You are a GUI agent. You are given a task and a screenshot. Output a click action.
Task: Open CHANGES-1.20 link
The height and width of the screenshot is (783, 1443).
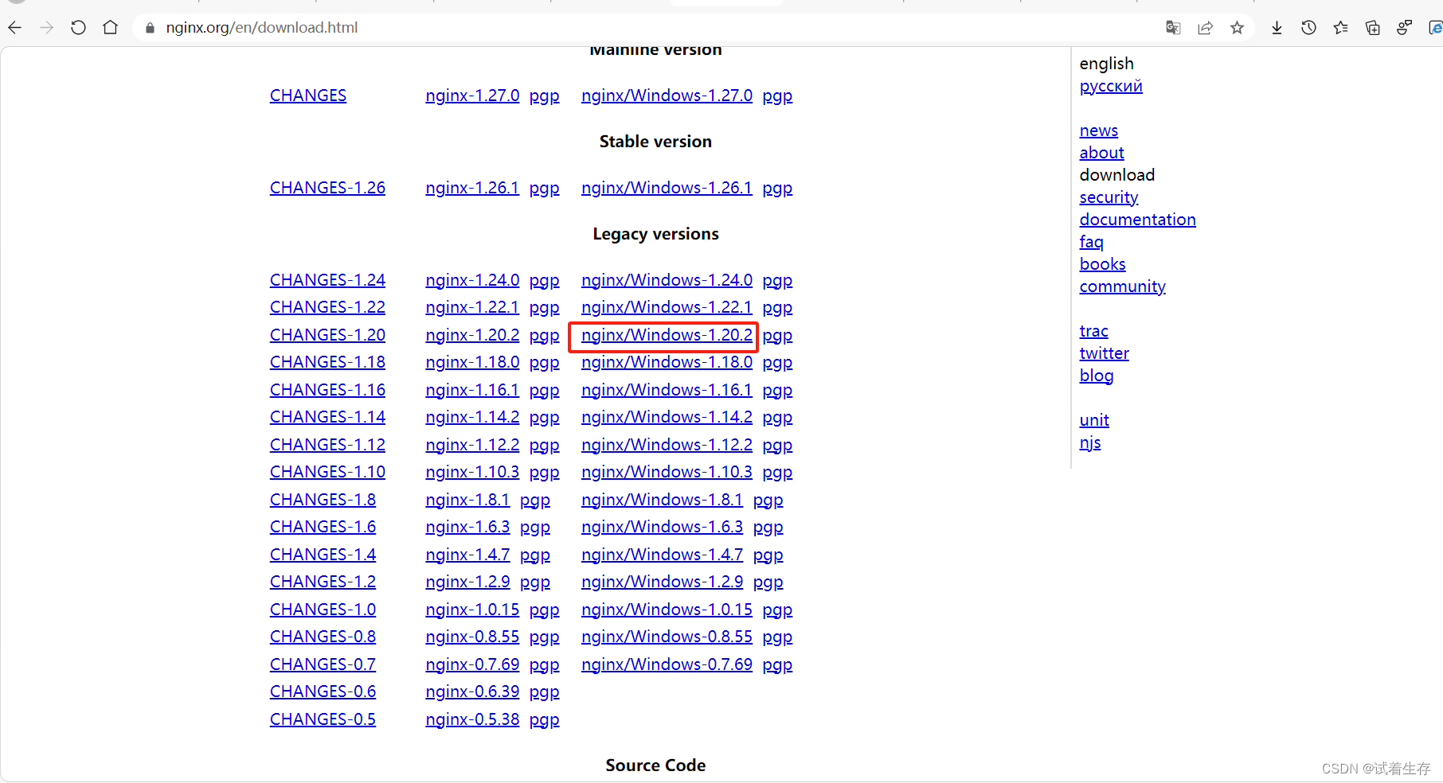(x=327, y=335)
